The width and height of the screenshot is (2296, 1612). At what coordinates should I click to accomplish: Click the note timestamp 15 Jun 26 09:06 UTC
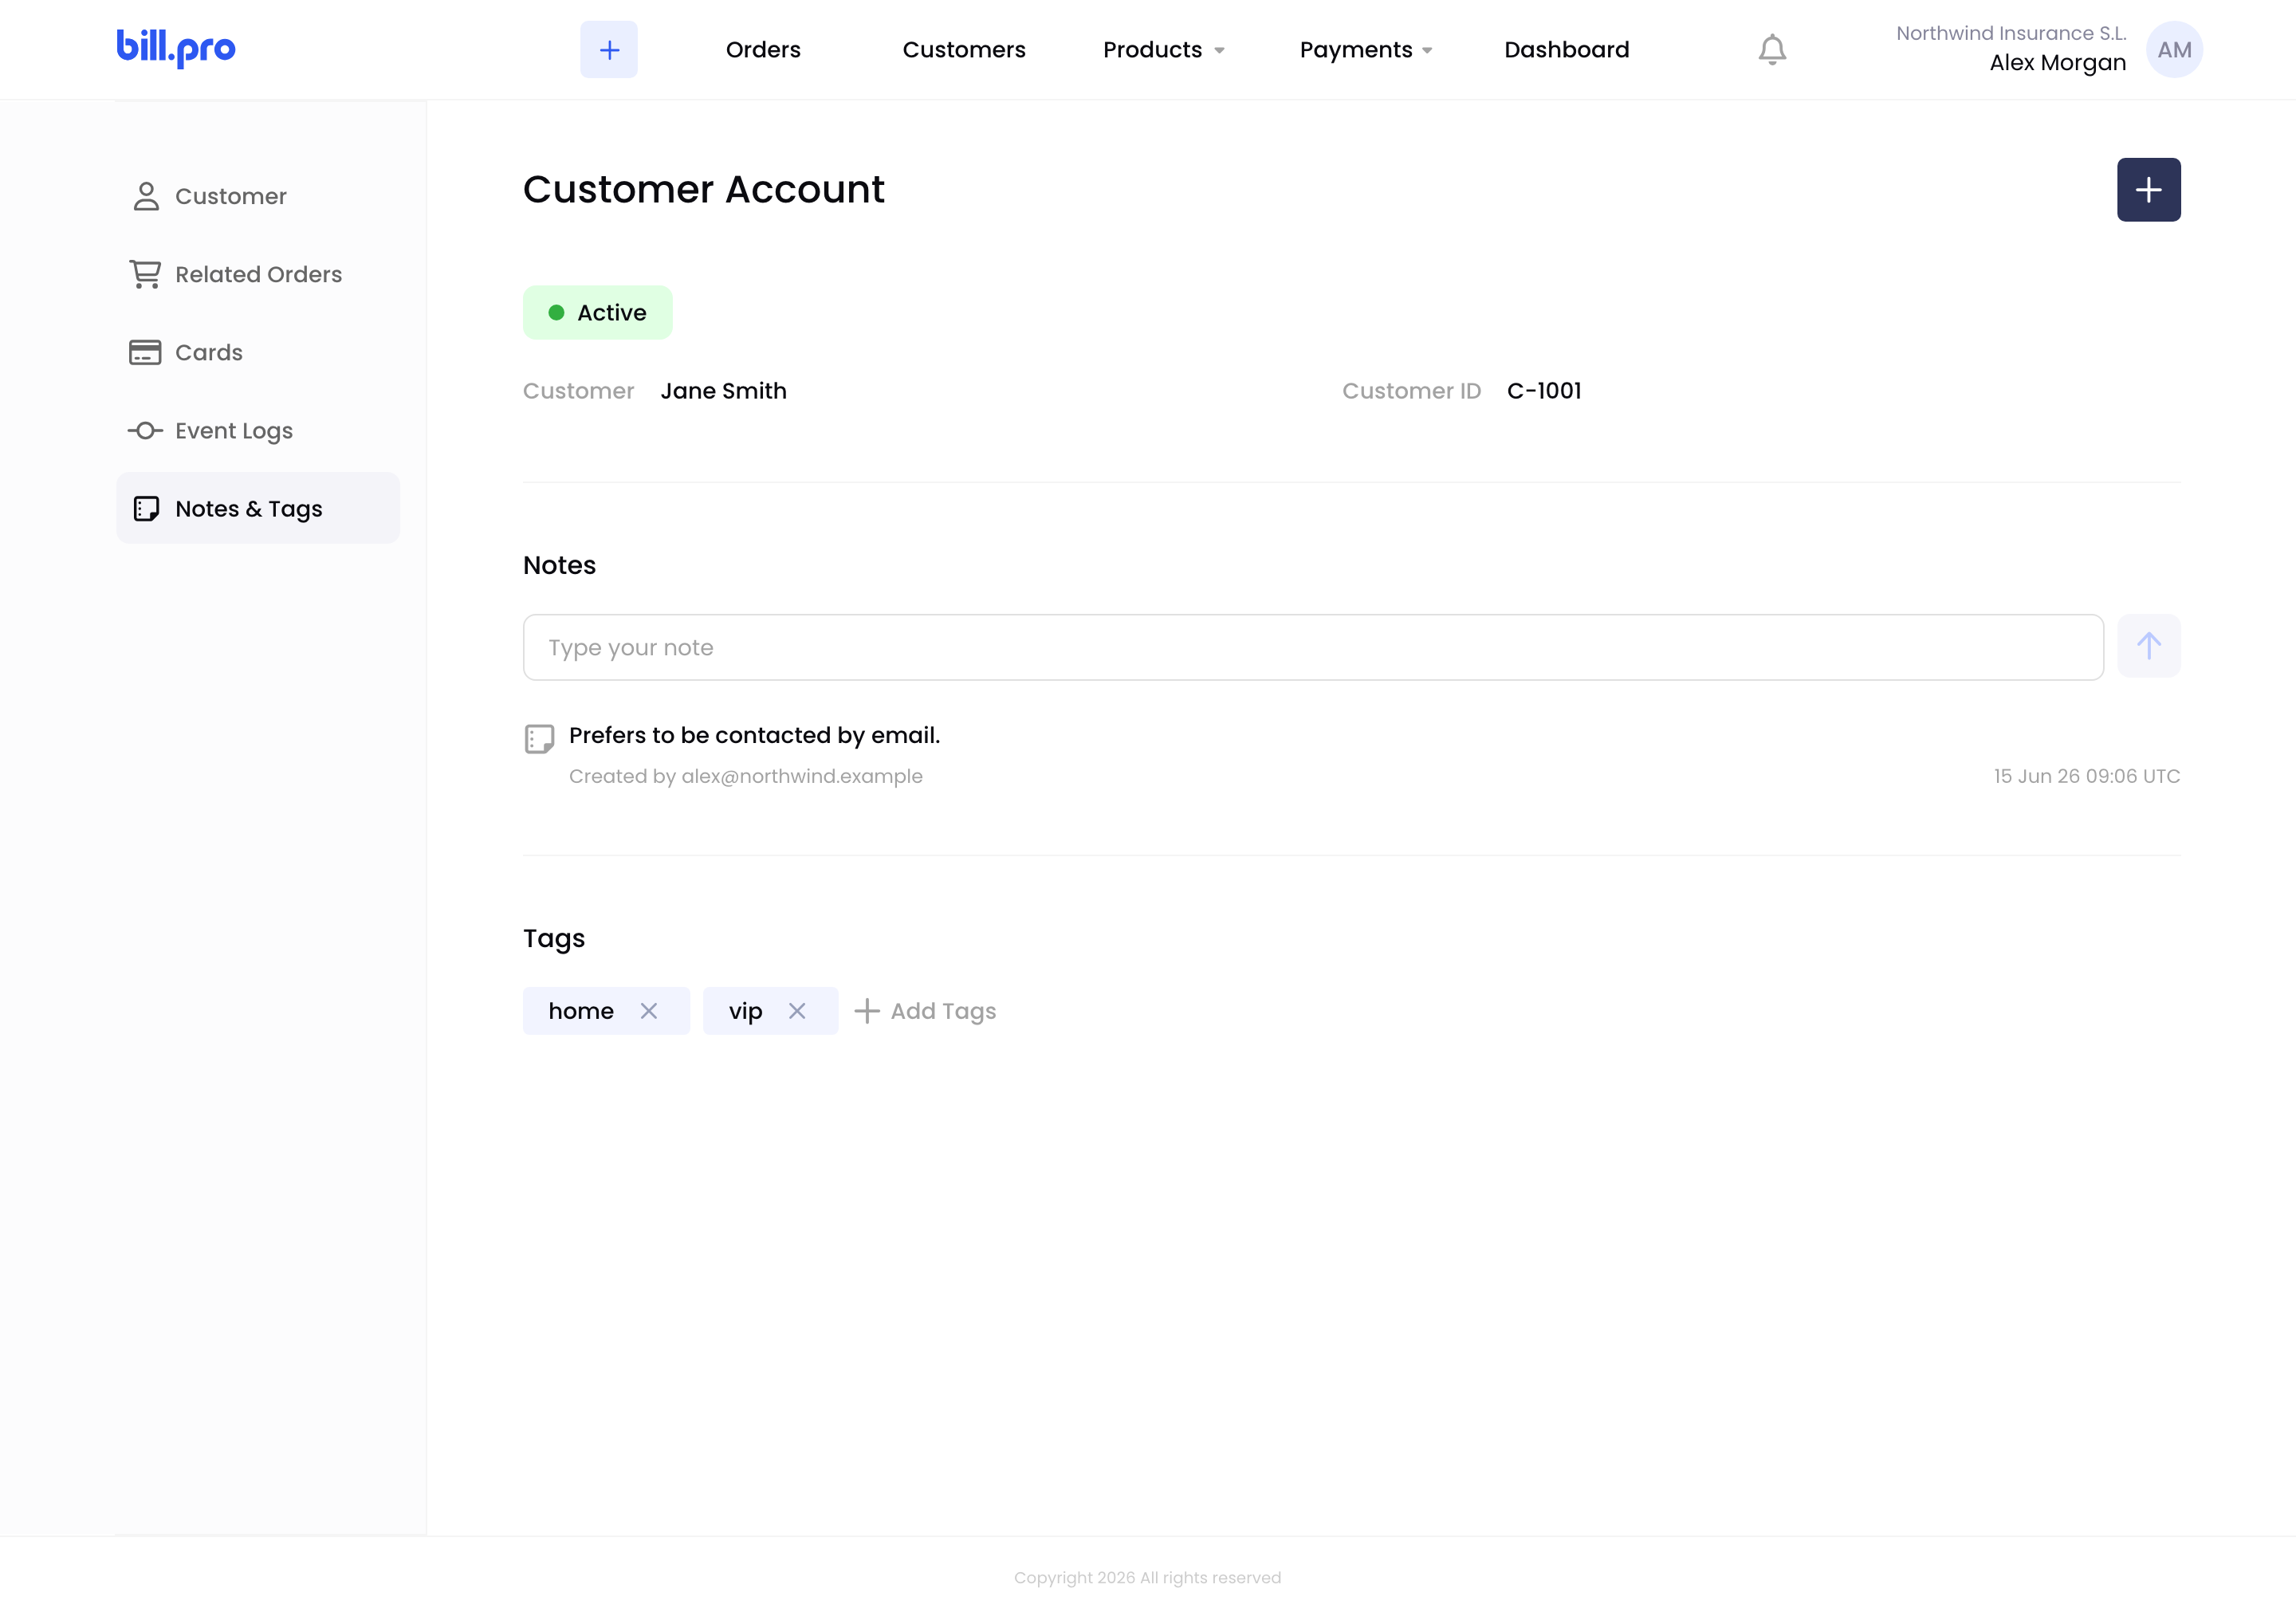click(x=2087, y=776)
